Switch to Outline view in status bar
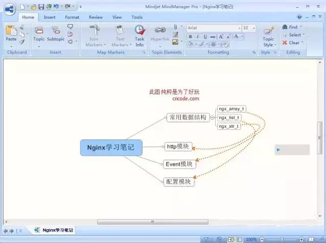 pos(239,239)
